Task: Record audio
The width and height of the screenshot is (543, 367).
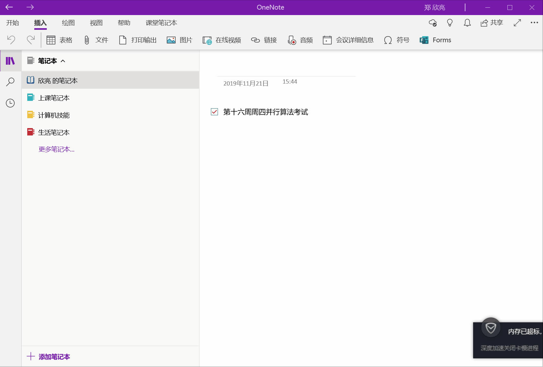Action: click(300, 40)
